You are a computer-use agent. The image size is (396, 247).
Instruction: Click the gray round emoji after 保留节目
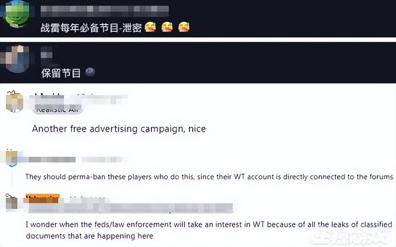90,72
